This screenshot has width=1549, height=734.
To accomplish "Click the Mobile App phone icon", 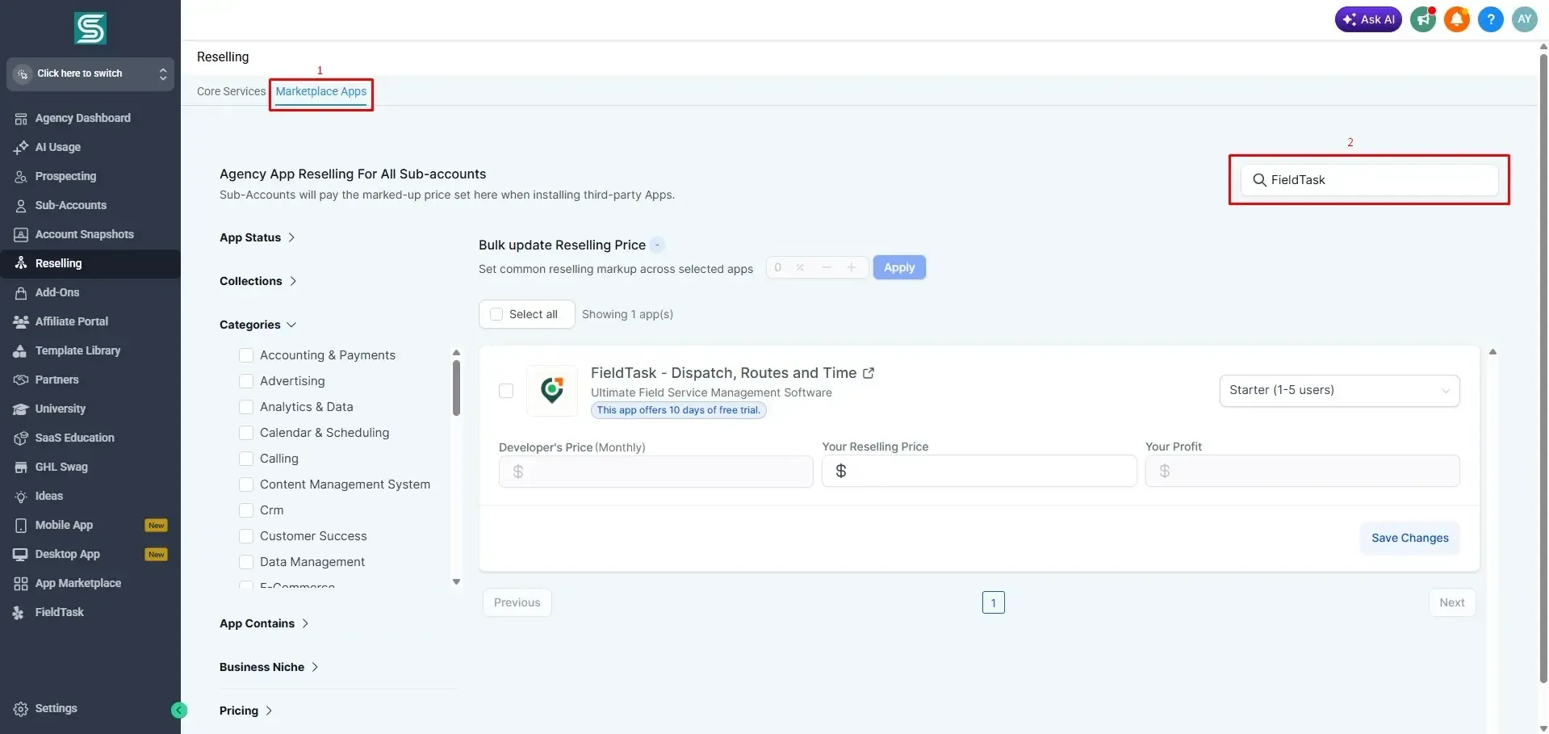I will (21, 526).
